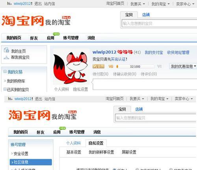Click 退出 on the fox avatar page

(38, 4)
